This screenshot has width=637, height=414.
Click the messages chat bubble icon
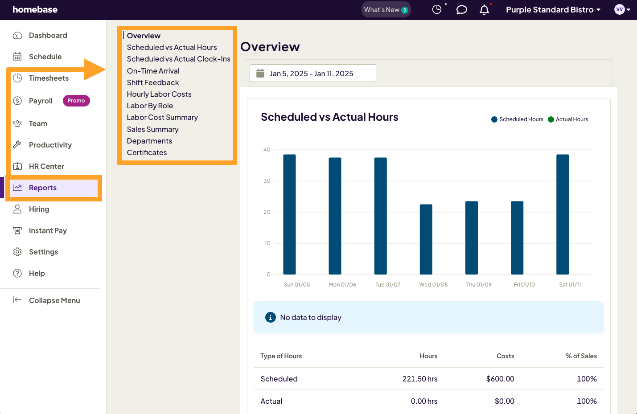point(461,9)
